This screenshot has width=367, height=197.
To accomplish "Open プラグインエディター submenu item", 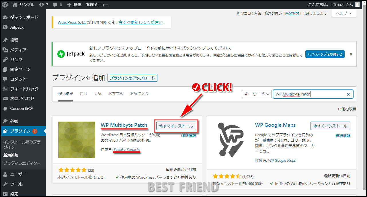I will 22,163.
